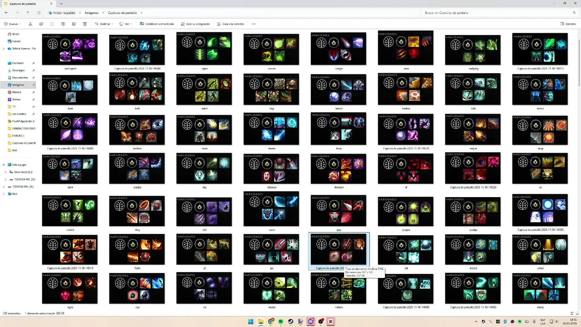Select the 'morp' image thumbnail
This screenshot has height=327, width=581.
click(x=540, y=288)
